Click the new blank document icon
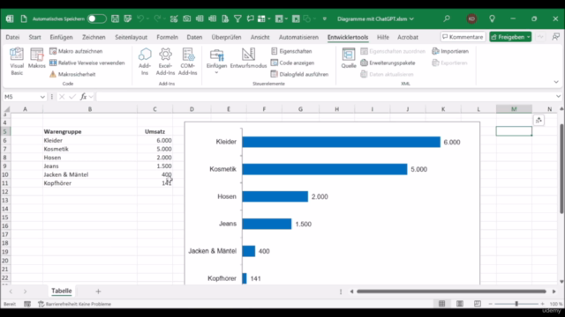The width and height of the screenshot is (565, 317). [x=24, y=19]
